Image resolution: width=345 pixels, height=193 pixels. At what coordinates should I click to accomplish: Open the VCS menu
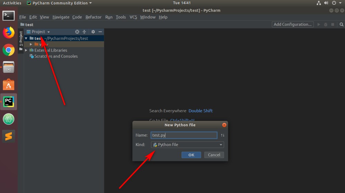click(x=133, y=17)
